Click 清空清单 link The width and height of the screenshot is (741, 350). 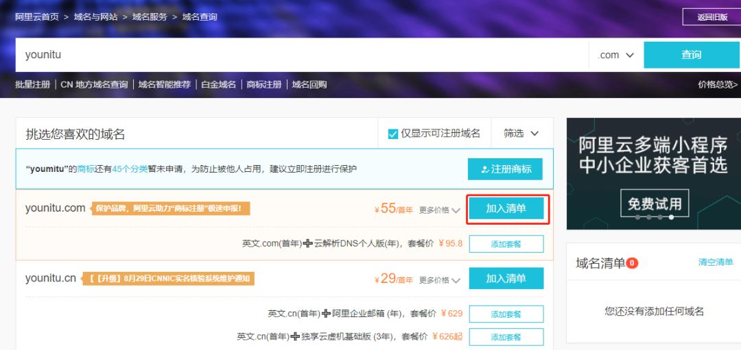coord(716,262)
